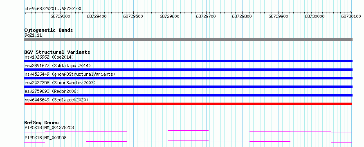Click the blue bar for nsv4526449
This screenshot has width=364, height=147.
pos(189,78)
